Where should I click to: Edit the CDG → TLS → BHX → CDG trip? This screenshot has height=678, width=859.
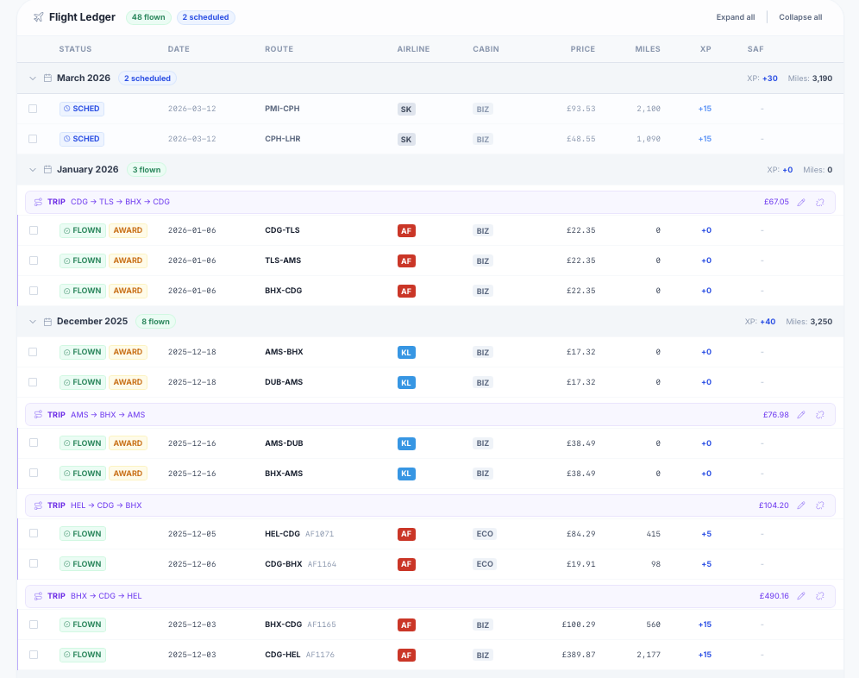[801, 202]
